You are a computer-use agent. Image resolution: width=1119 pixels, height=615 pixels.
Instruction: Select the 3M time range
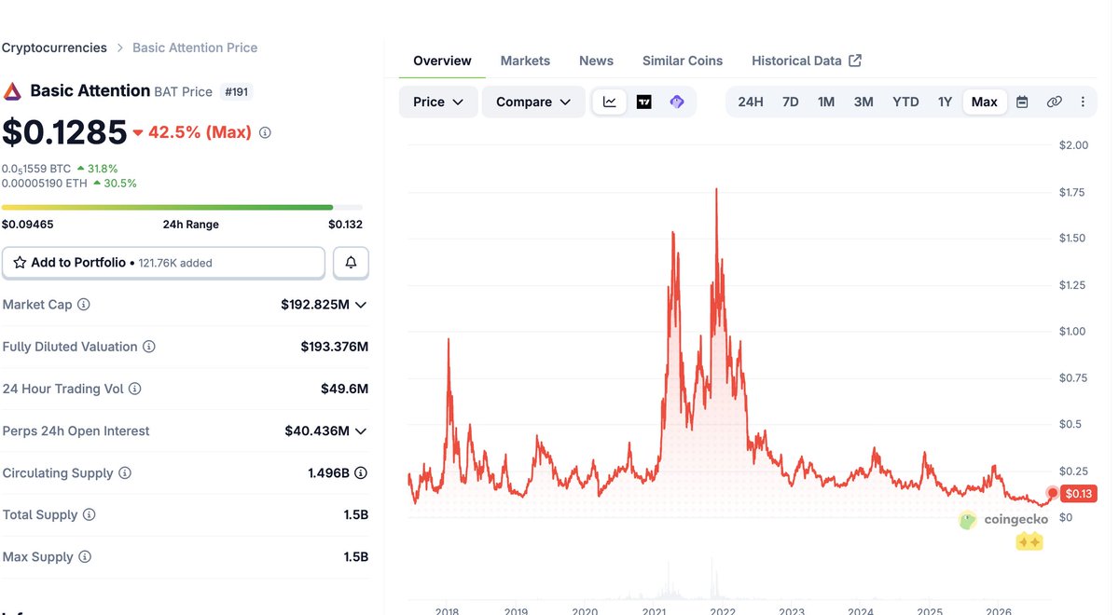coord(863,102)
